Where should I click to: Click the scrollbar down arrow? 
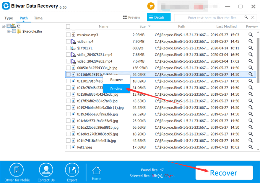258,149
